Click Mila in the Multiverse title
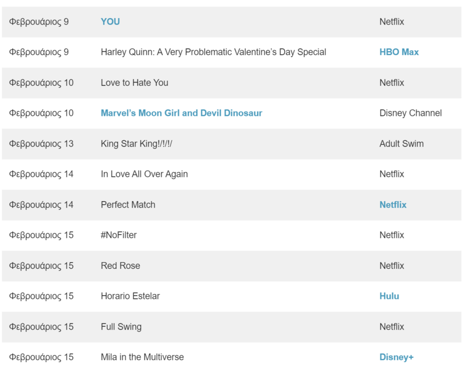Viewport: 474px width, 383px height. 142,357
